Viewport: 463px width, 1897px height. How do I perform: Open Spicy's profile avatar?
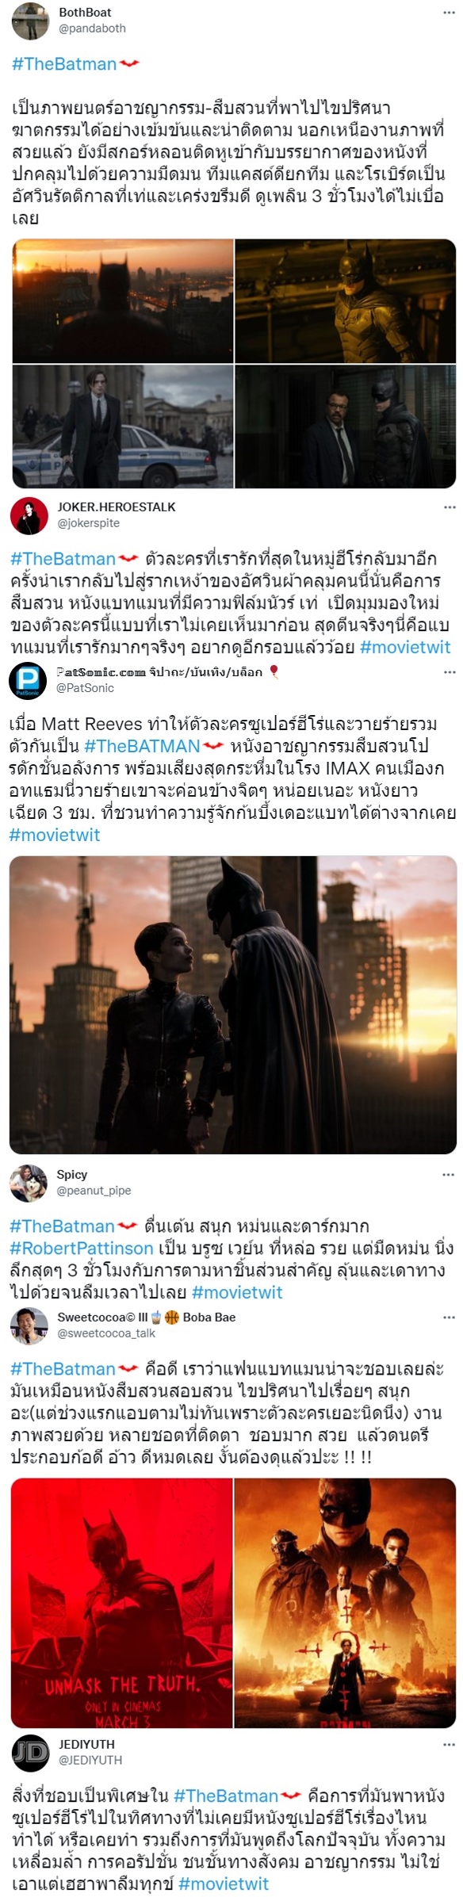(x=29, y=1184)
